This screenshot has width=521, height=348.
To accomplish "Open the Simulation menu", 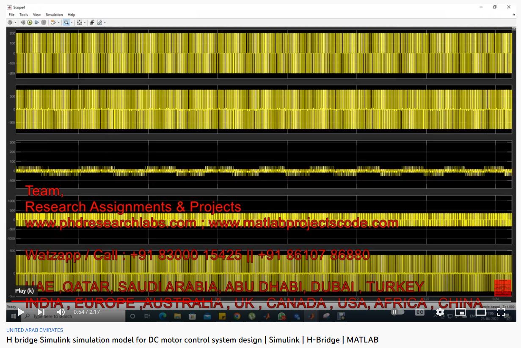I will 54,15.
